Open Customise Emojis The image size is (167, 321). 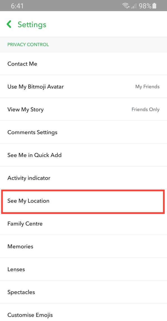pos(30,315)
